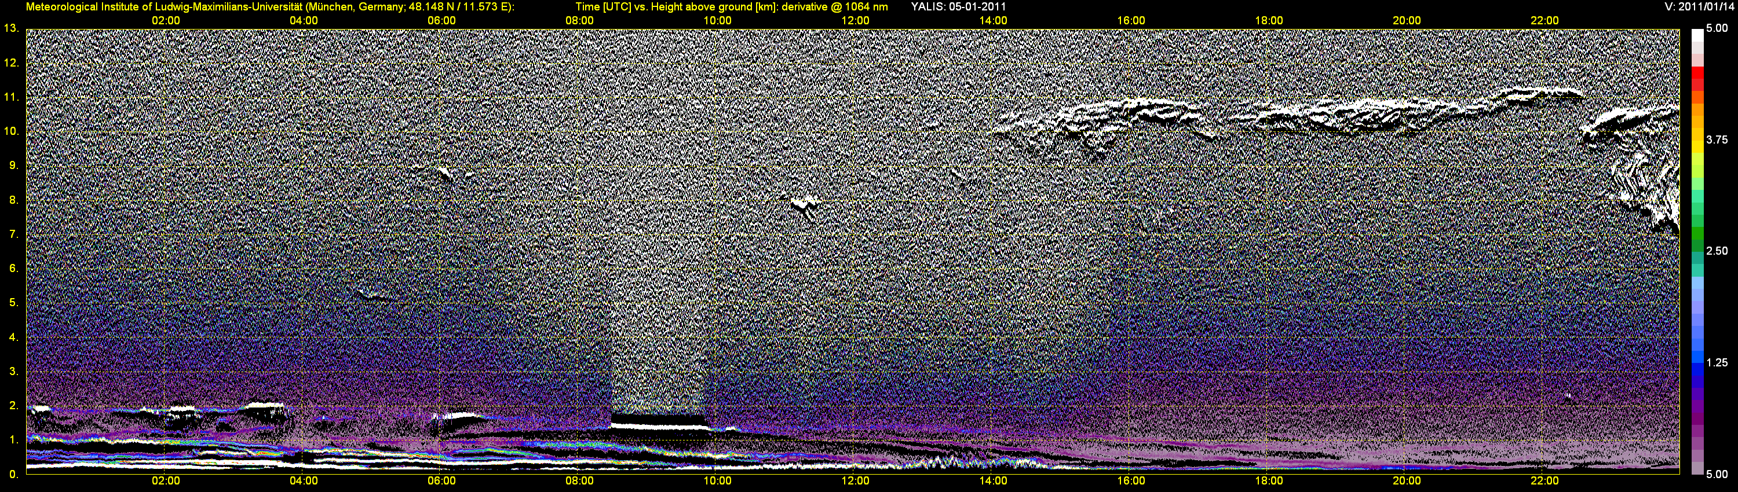
Task: Click the 'YALIS: 05-01-2011' date label
Action: pyautogui.click(x=958, y=7)
